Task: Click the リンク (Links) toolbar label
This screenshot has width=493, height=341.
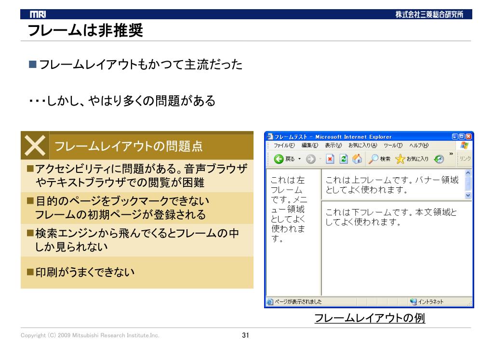Action: click(465, 159)
